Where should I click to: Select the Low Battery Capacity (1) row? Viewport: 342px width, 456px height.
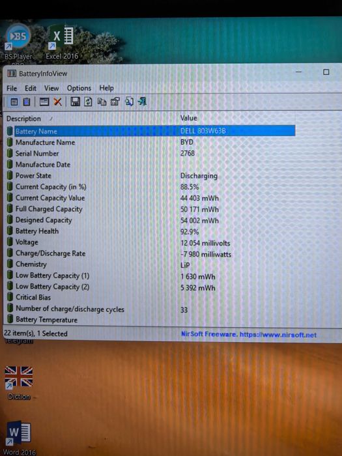(x=150, y=276)
